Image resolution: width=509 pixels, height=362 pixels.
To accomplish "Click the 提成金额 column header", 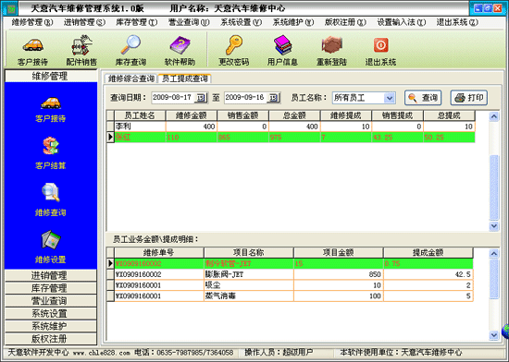I will click(x=428, y=252).
